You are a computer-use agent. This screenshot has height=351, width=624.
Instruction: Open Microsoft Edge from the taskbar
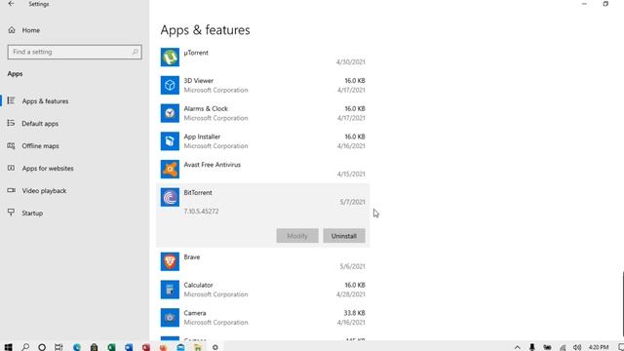pyautogui.click(x=77, y=347)
